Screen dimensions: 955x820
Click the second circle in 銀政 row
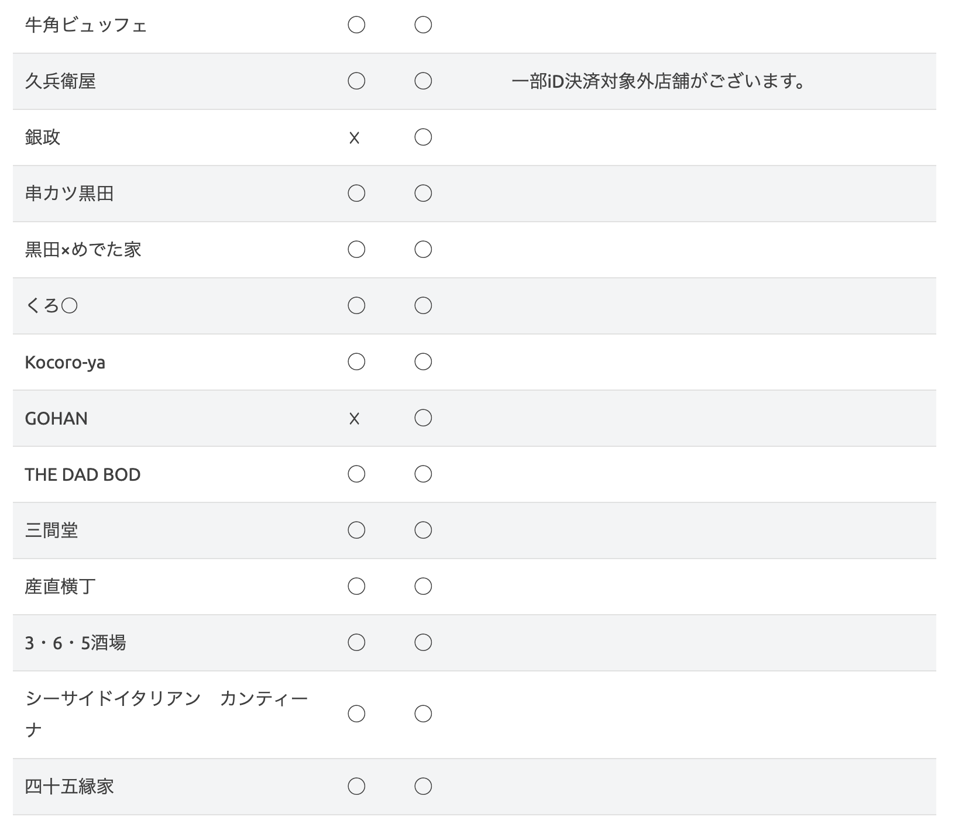coord(423,137)
